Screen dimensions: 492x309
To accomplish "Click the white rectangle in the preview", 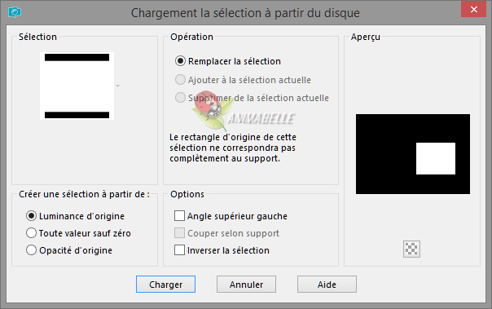I will click(436, 159).
